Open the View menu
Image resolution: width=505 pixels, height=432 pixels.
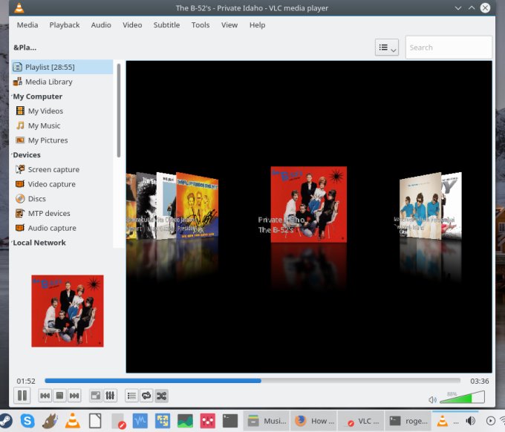coord(229,24)
